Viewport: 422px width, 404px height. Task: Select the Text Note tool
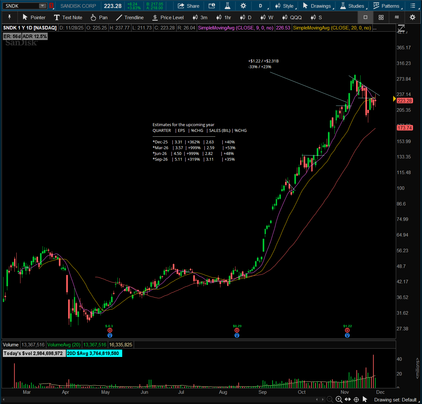(x=68, y=17)
